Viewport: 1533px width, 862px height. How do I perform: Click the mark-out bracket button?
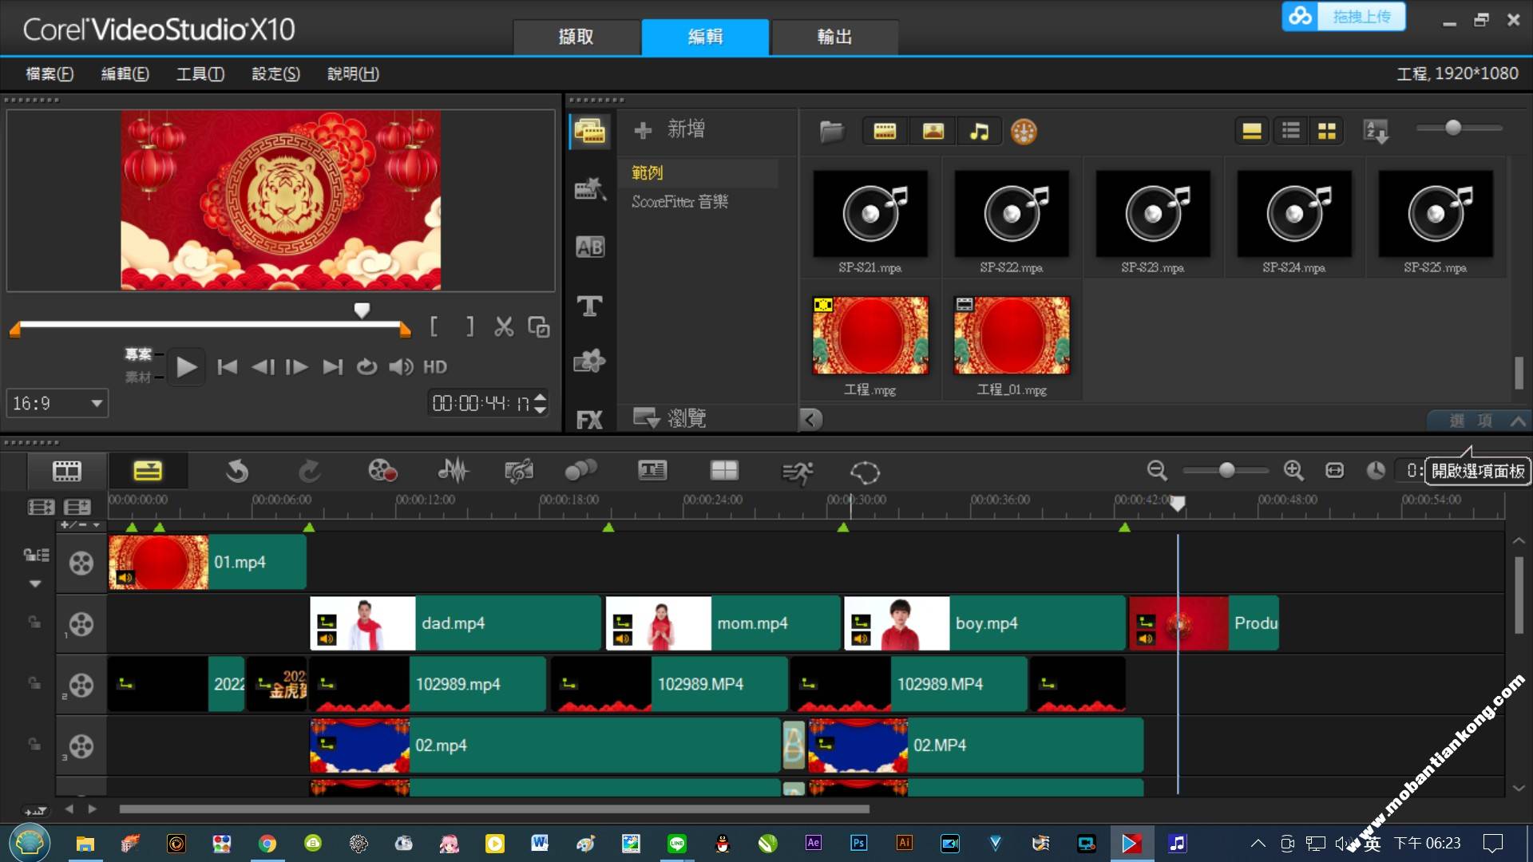click(x=470, y=326)
